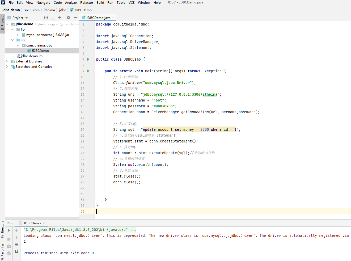
Task: Collapse the src folder
Action: point(12,40)
